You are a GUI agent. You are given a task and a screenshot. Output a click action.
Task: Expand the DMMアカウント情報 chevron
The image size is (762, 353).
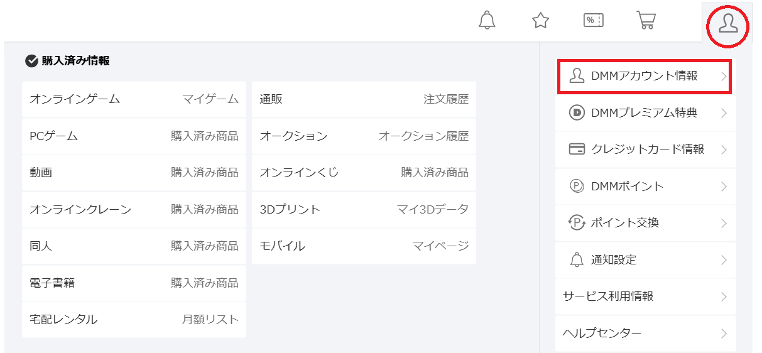click(x=724, y=77)
